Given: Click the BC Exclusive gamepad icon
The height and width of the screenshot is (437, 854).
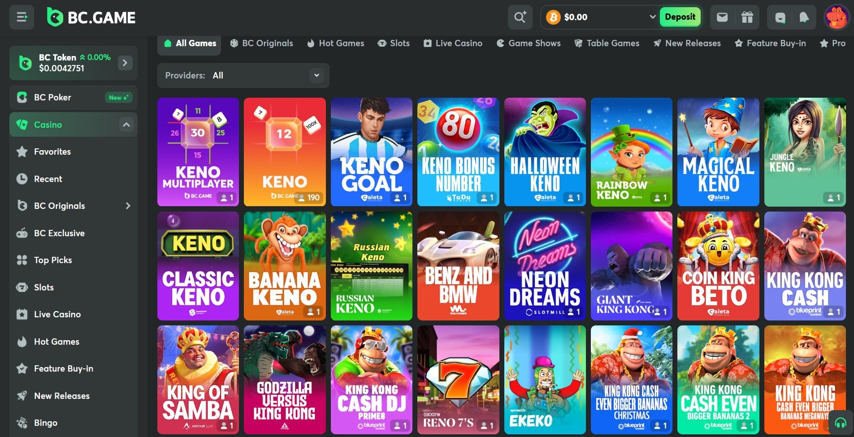Looking at the screenshot, I should [22, 233].
